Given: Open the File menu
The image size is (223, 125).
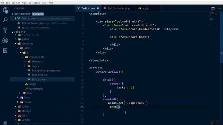Looking at the screenshot, I should tap(2, 3).
